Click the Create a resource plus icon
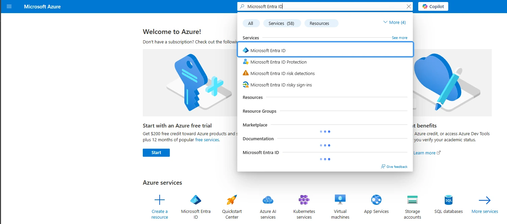The width and height of the screenshot is (507, 224). click(x=160, y=200)
